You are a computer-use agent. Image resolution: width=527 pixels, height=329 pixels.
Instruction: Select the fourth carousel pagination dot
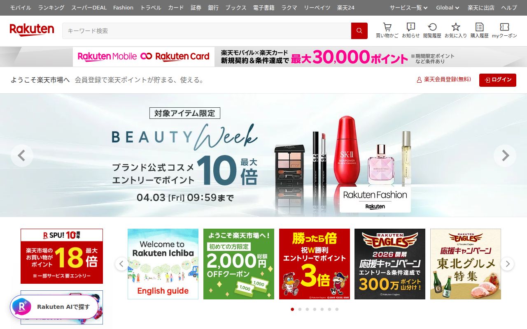(x=315, y=309)
